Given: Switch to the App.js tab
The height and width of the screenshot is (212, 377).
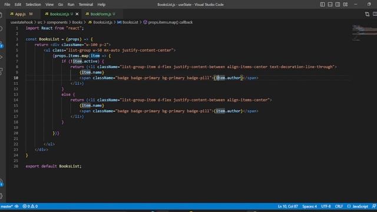Looking at the screenshot, I should 20,14.
